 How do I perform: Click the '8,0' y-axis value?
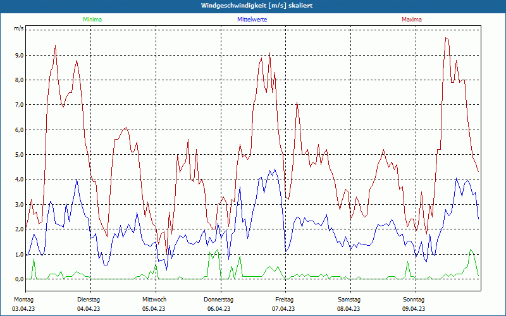coord(19,80)
